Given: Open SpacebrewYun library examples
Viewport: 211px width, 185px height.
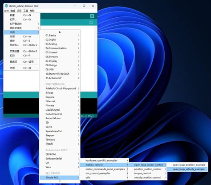Looking at the screenshot, I should tap(60, 131).
